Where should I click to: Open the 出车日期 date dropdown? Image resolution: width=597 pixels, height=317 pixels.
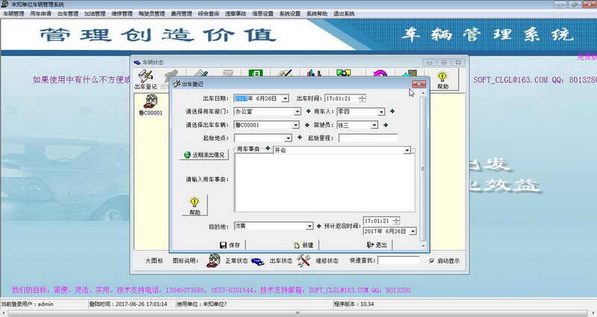tap(285, 99)
